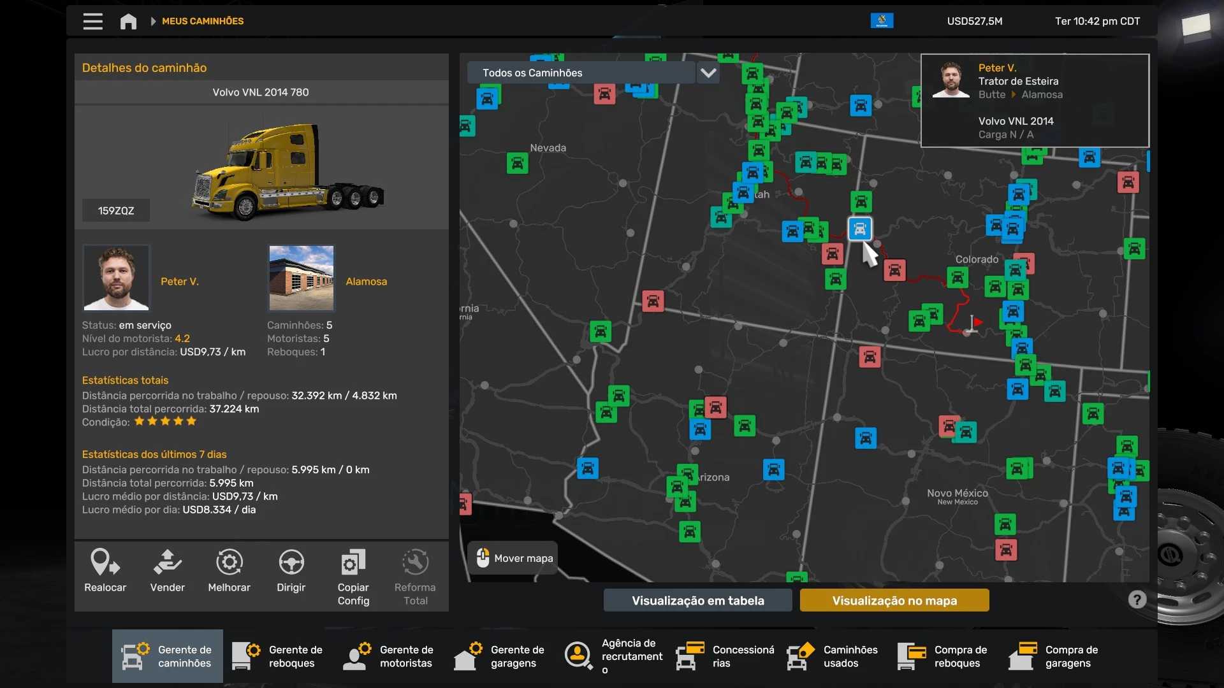Expand the Todos os Caminhões dropdown arrow

point(708,73)
